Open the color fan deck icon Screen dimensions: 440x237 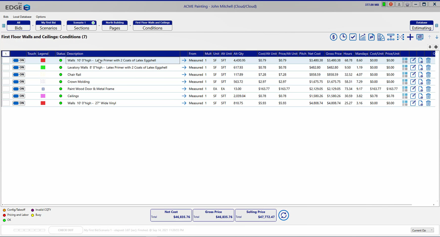381,37
